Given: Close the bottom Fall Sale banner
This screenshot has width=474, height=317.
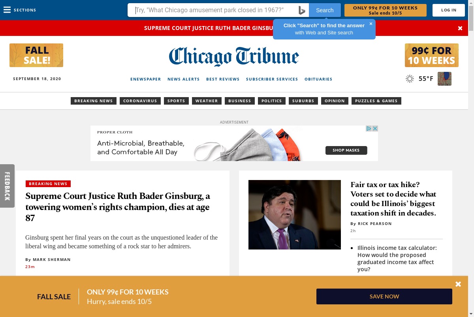Looking at the screenshot, I should coord(458,284).
